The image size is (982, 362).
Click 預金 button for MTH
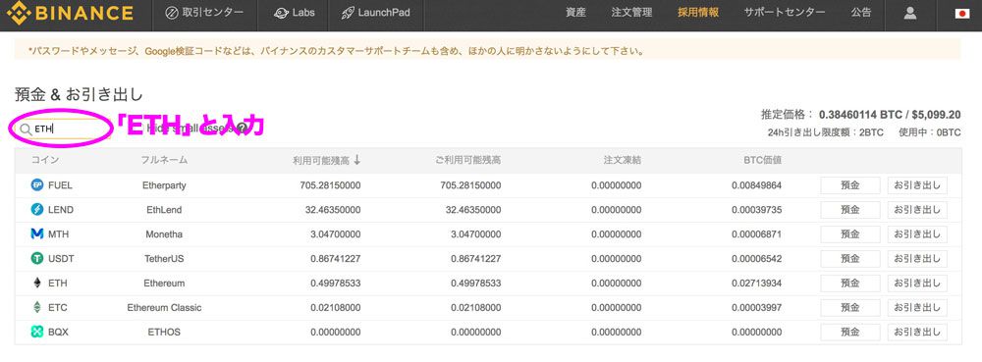[849, 233]
